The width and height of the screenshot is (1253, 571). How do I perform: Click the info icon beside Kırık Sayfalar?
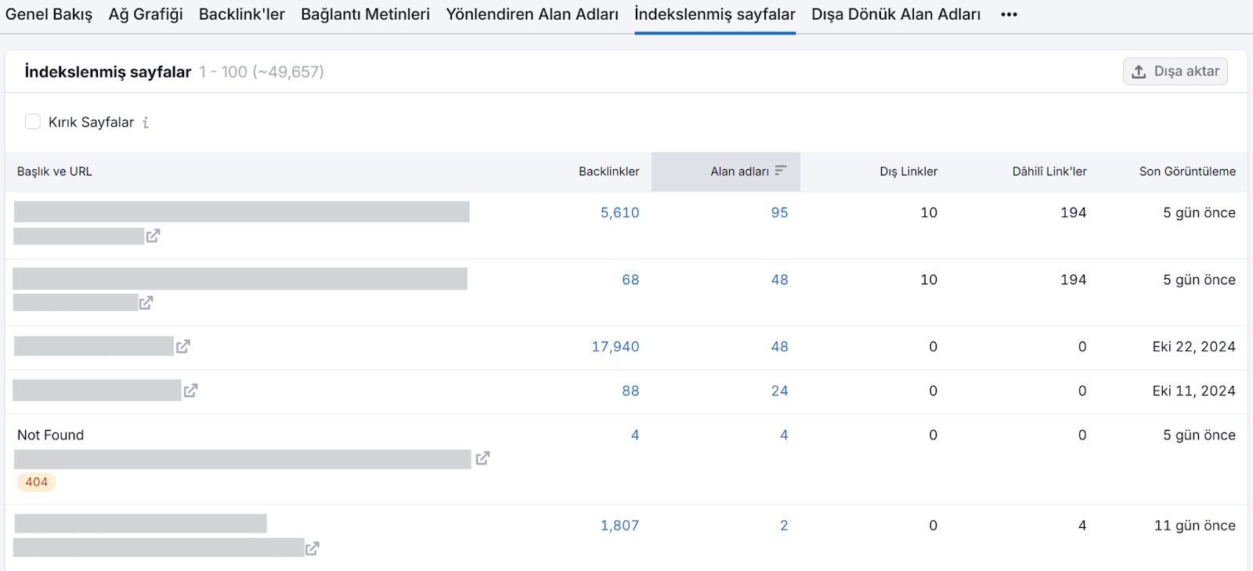[146, 122]
